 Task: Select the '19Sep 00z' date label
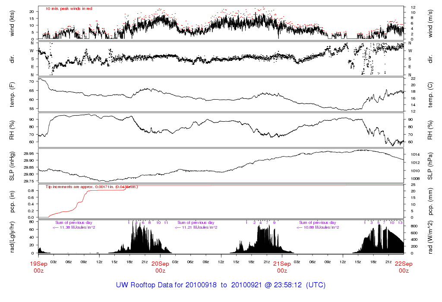click(x=38, y=267)
